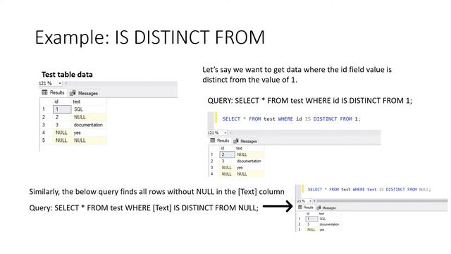Select yes cell in Test table data
The height and width of the screenshot is (254, 451).
[89, 133]
